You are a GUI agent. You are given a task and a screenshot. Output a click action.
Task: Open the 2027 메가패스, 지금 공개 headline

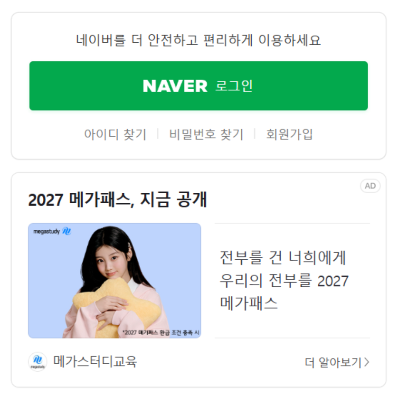point(117,199)
